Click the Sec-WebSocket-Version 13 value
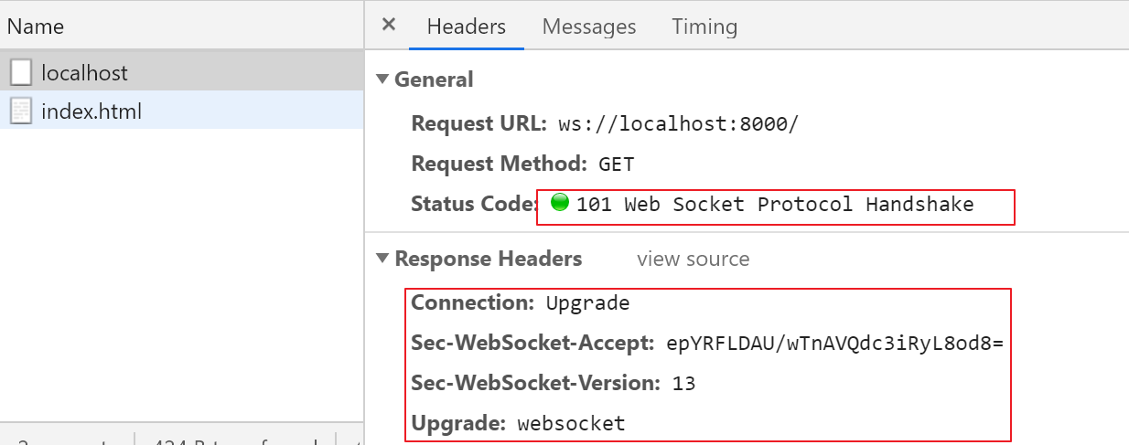1129x445 pixels. click(683, 383)
